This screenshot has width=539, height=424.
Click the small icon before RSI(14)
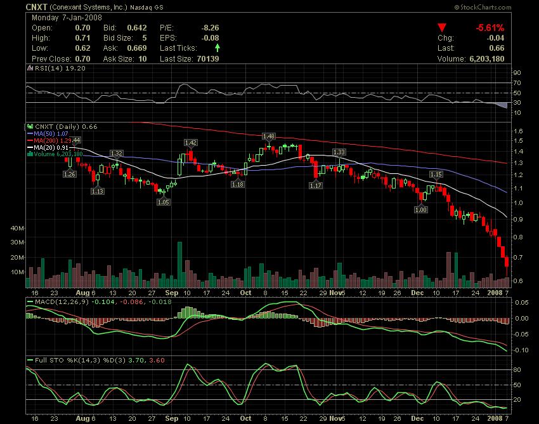click(30, 68)
